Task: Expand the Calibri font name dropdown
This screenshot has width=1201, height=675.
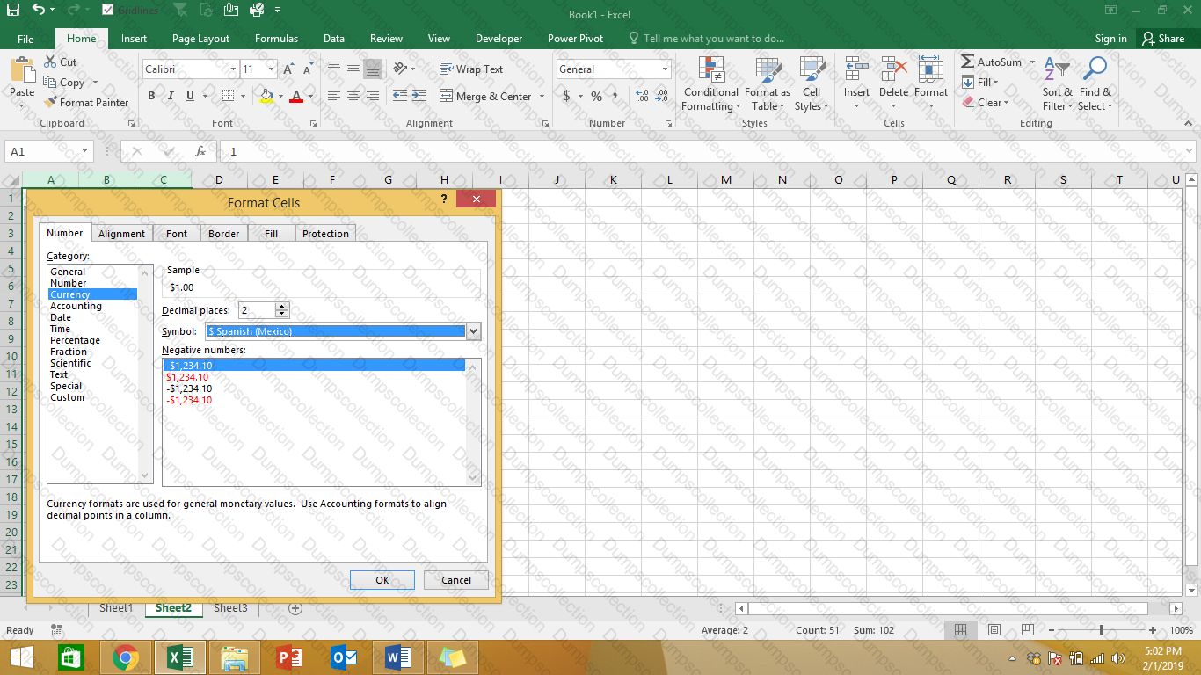Action: (x=233, y=69)
